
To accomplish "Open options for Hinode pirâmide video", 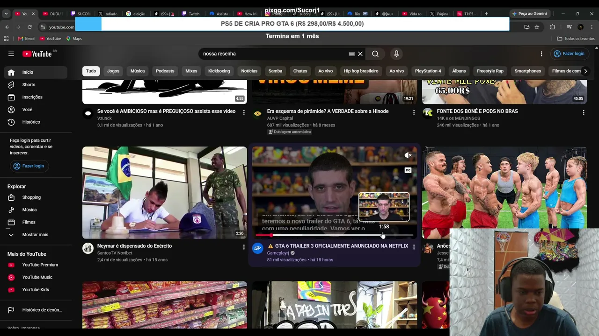I will point(414,112).
